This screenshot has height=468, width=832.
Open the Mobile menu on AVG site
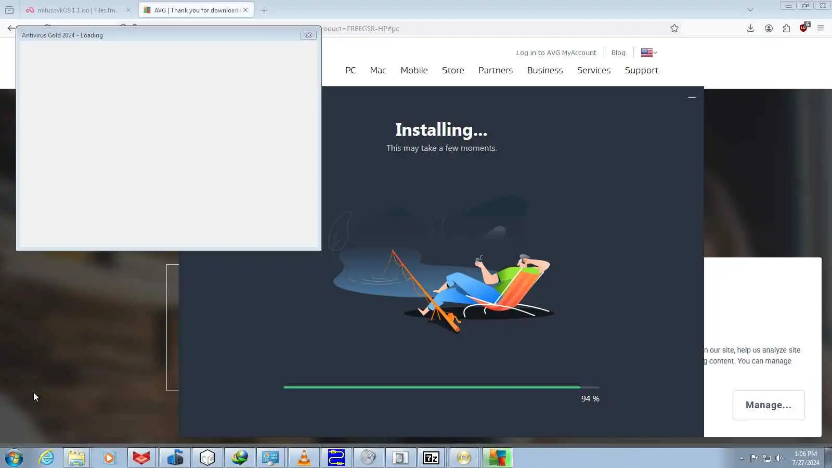pos(414,70)
